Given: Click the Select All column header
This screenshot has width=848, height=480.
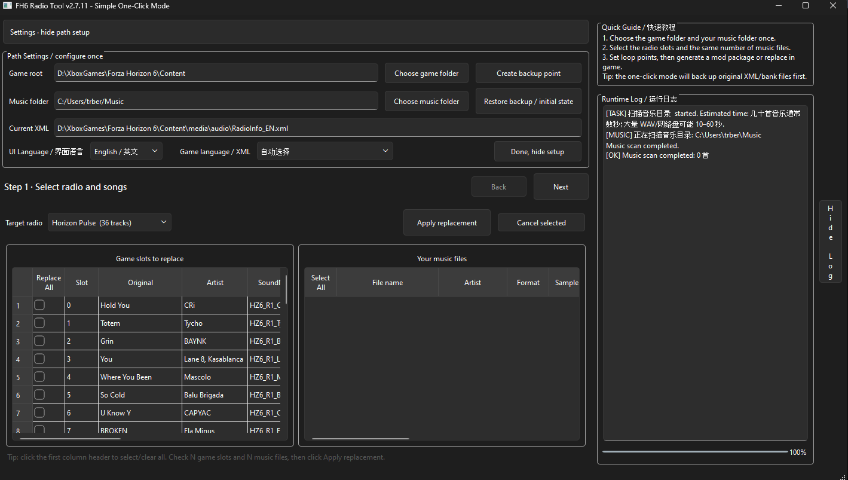Looking at the screenshot, I should click(x=320, y=282).
